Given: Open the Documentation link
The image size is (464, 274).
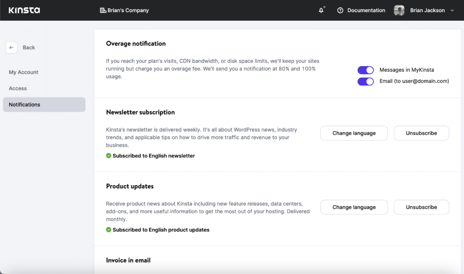Looking at the screenshot, I should 366,10.
